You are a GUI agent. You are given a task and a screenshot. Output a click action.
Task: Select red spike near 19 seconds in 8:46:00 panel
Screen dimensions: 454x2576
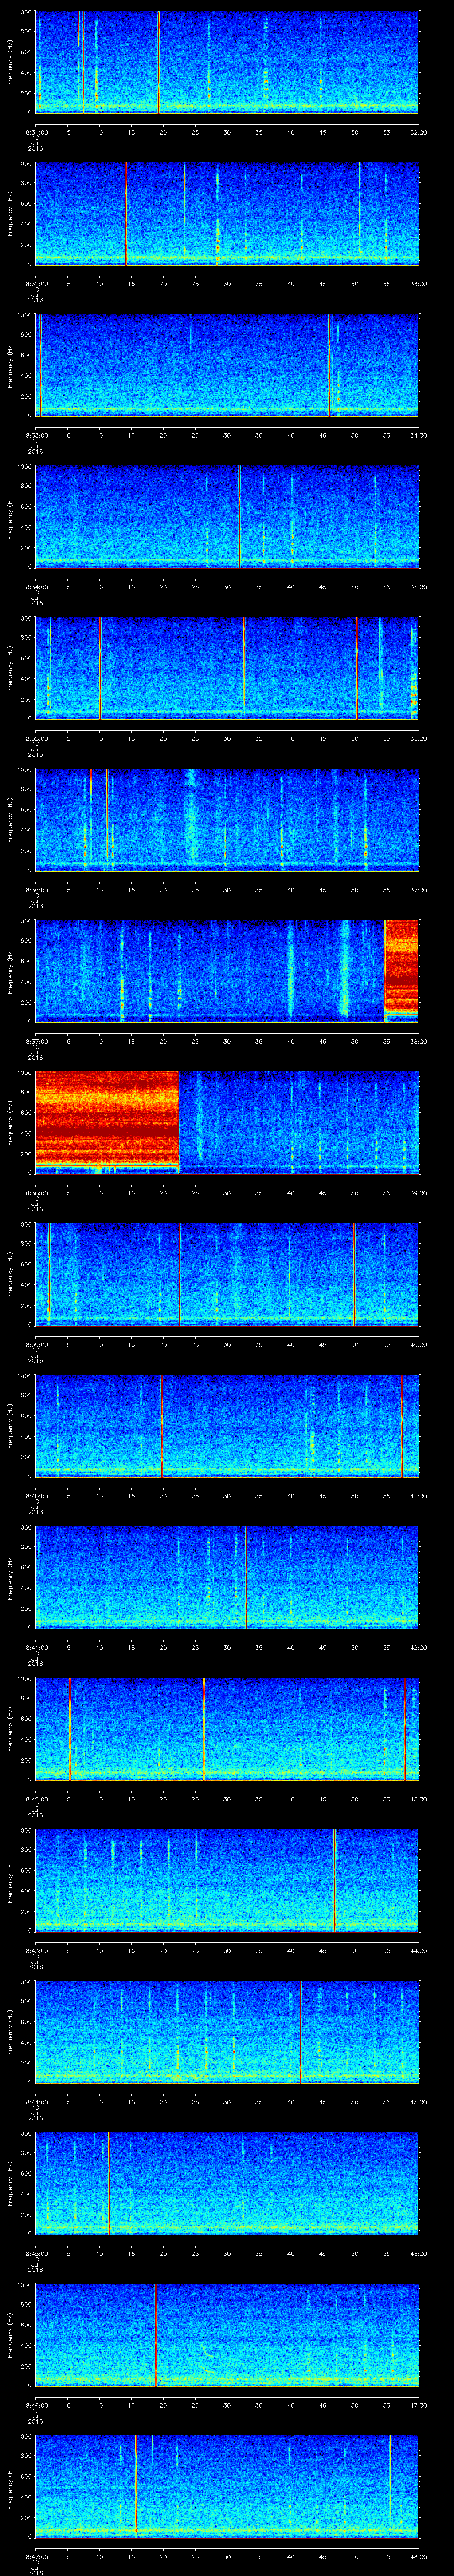[156, 2334]
